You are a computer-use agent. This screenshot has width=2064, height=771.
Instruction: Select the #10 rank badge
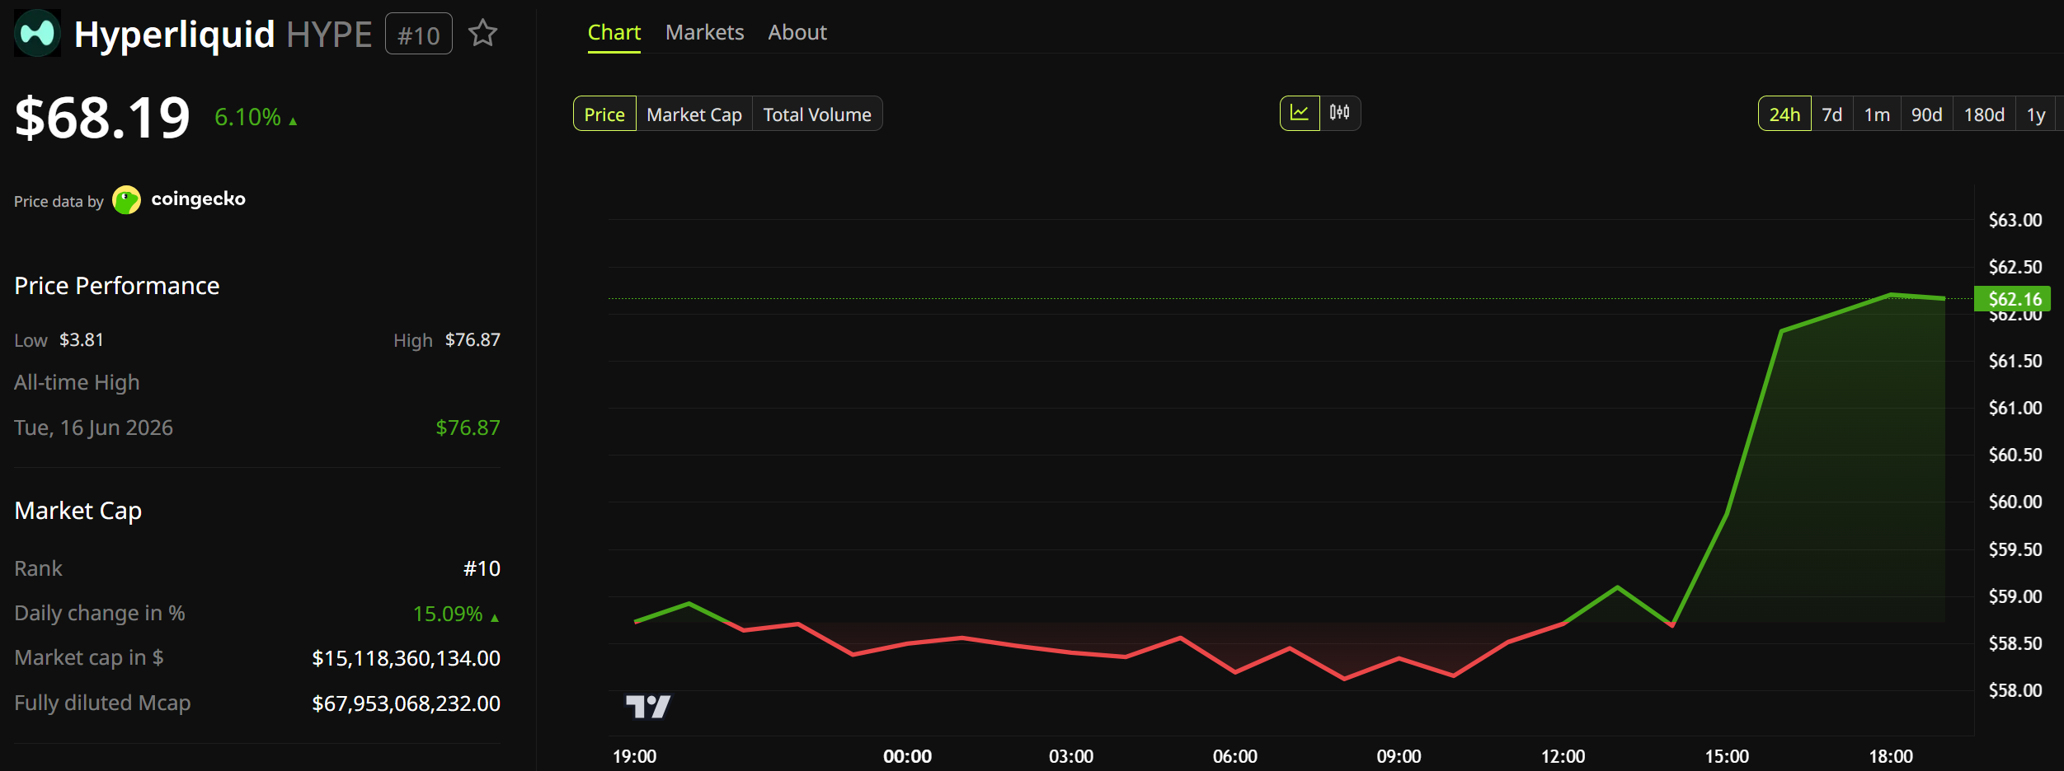pyautogui.click(x=419, y=34)
